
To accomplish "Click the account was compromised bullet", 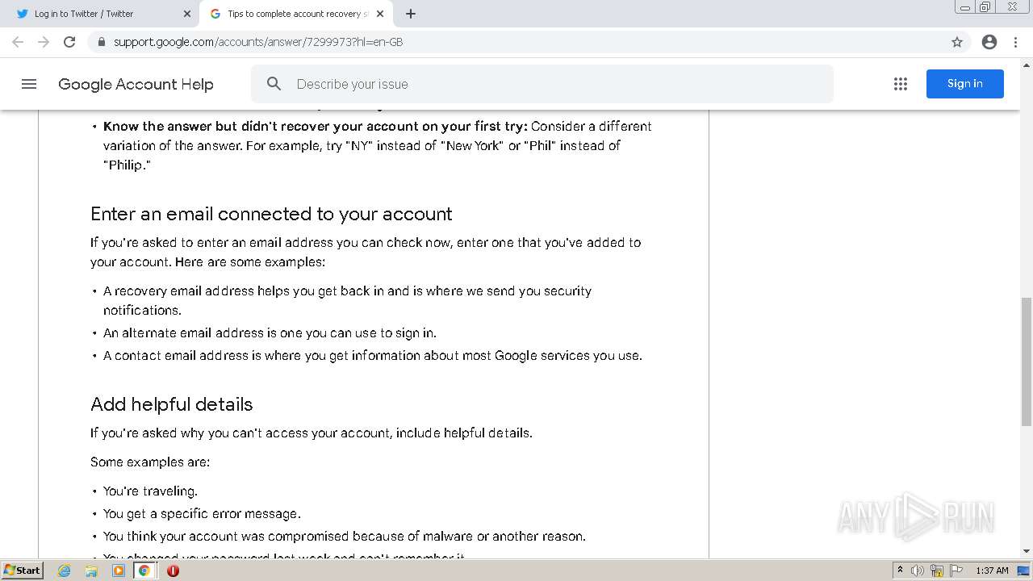I will coord(345,536).
